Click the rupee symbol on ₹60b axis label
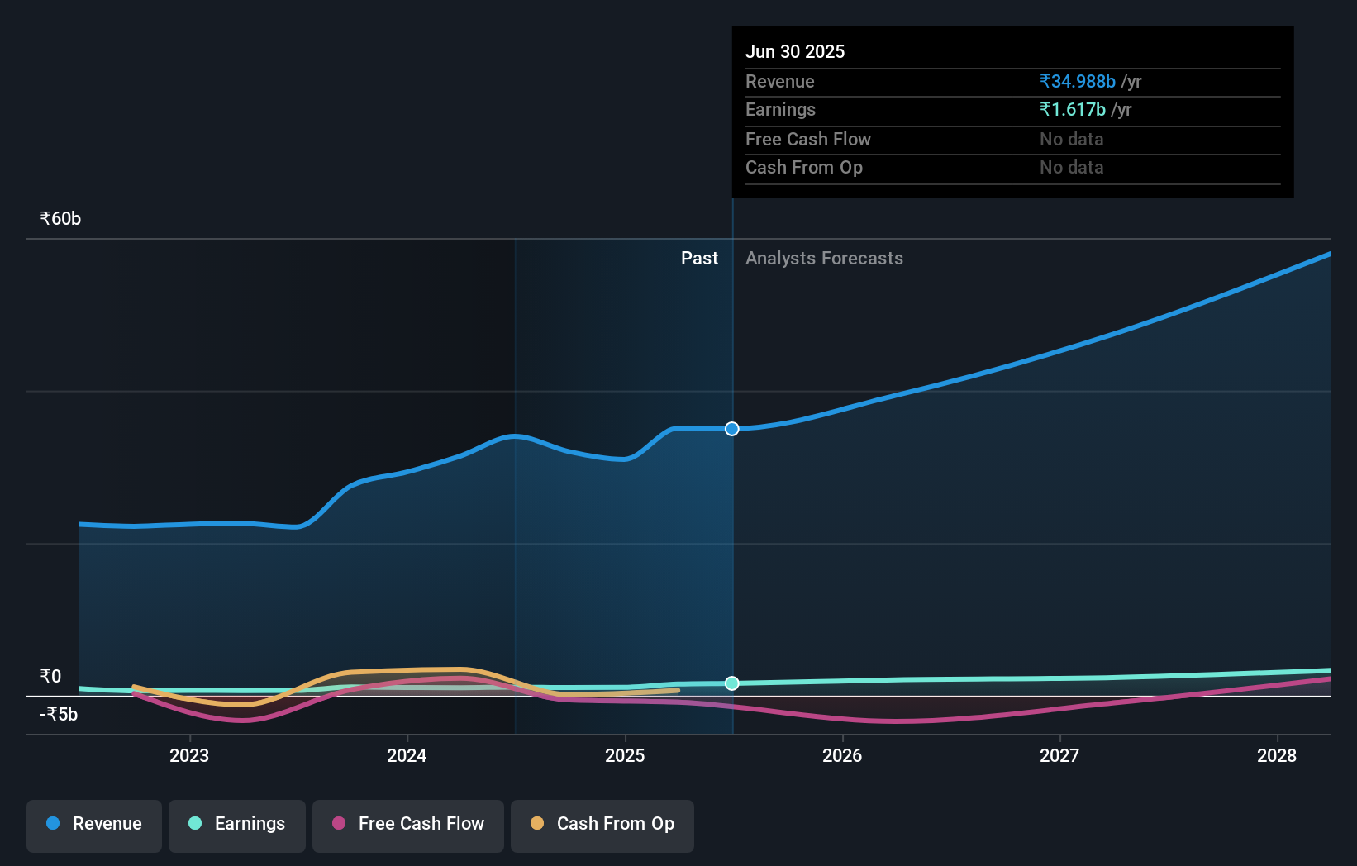The image size is (1357, 866). click(x=43, y=218)
